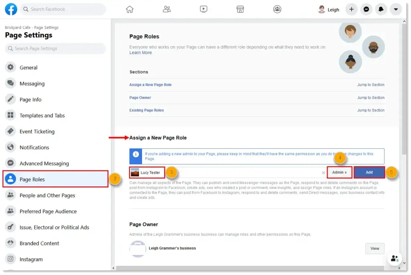The image size is (411, 275).
Task: Click the Political Ads guitar icon
Action: (x=10, y=227)
